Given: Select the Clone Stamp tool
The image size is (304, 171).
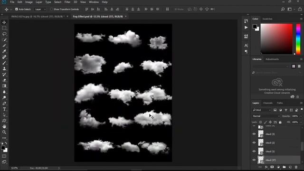Looking at the screenshot, I should click(4, 68).
